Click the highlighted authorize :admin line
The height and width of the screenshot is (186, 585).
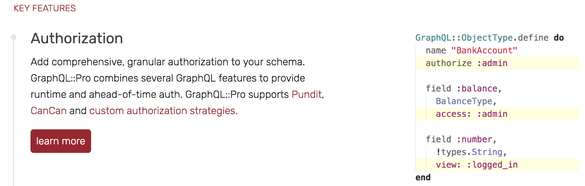point(497,63)
